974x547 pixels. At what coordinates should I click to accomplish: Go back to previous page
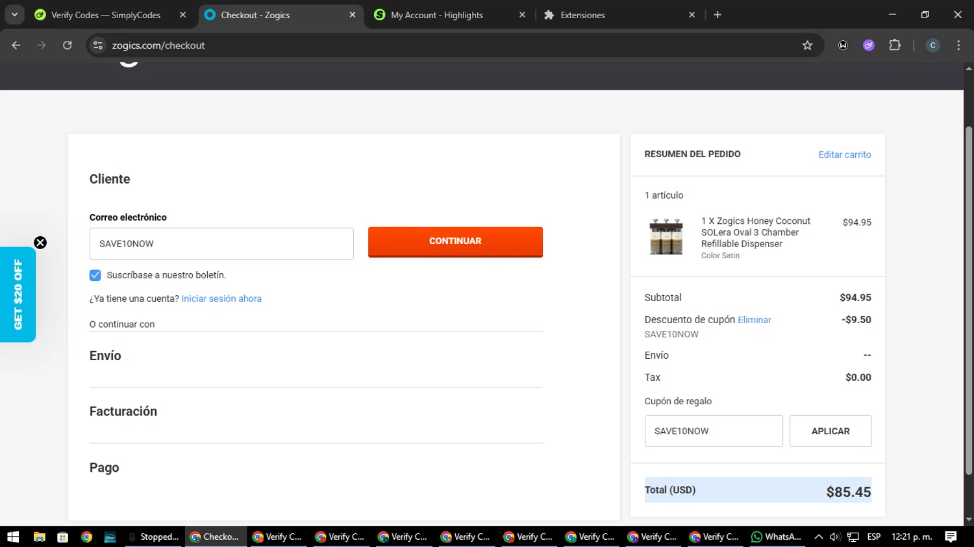(16, 45)
